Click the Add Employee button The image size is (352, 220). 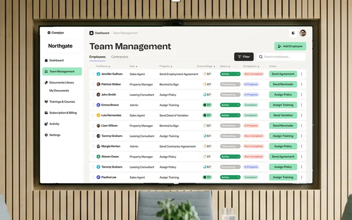click(x=290, y=46)
